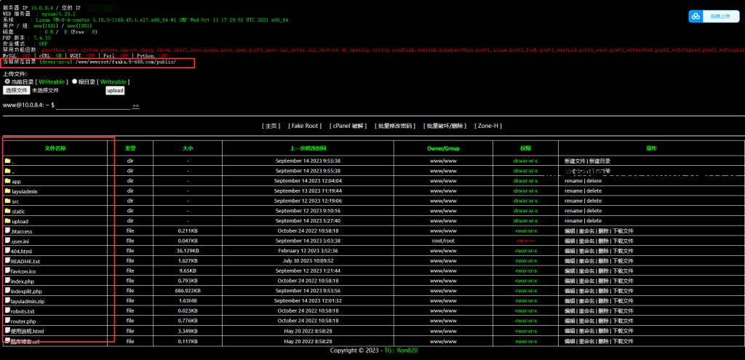Open the layuiadmin folder icon

pyautogui.click(x=8, y=191)
